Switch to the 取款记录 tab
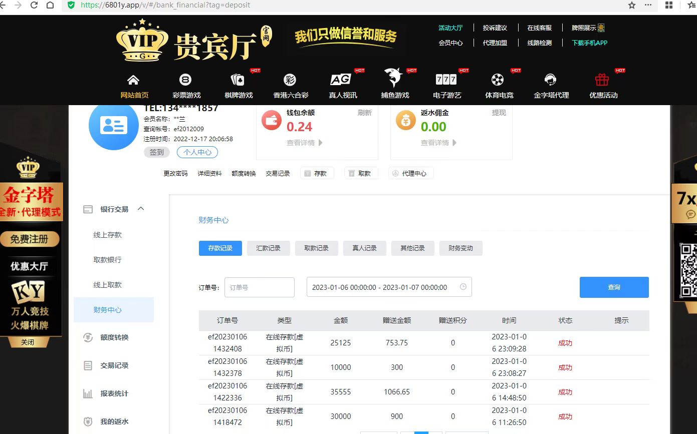The height and width of the screenshot is (434, 697). click(x=316, y=248)
